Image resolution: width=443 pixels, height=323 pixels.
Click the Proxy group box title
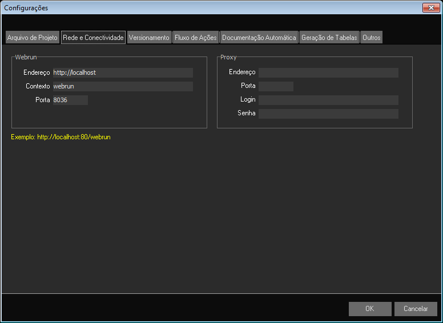tap(228, 58)
